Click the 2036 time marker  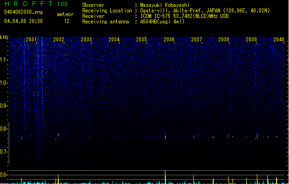click(169, 39)
